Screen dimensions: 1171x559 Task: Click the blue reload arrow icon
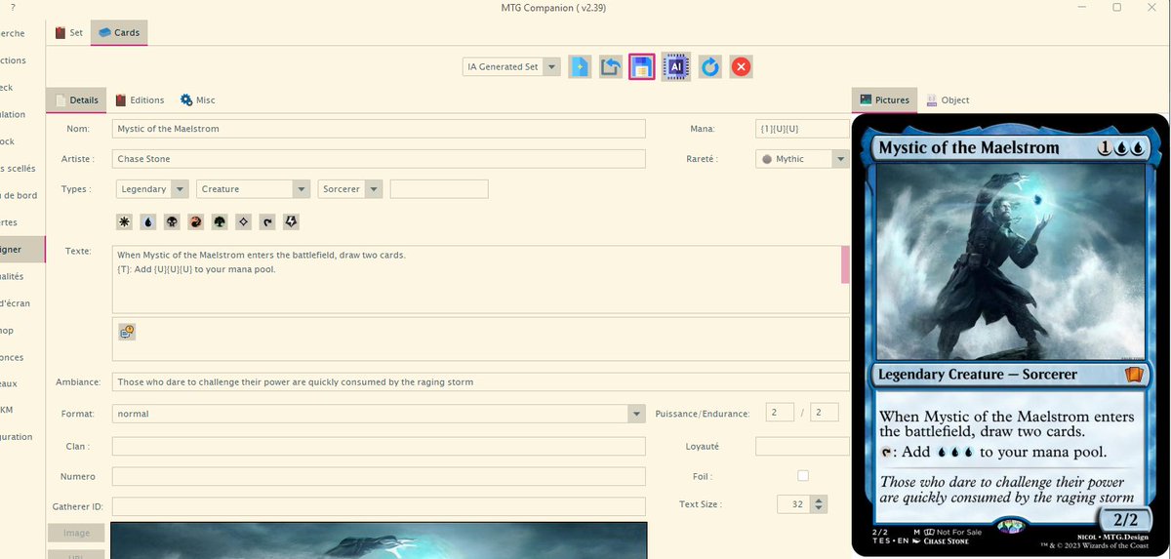click(x=710, y=66)
